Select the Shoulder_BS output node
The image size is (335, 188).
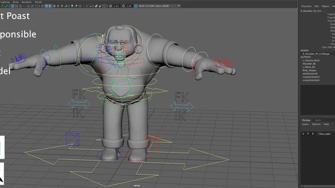309,64
